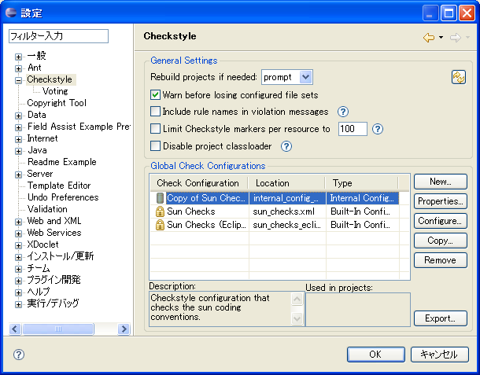
Task: Click help icon next to Include rule names
Action: [x=343, y=112]
